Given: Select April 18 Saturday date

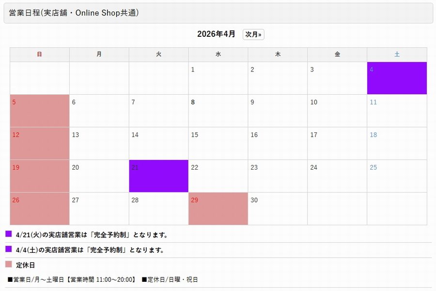Looking at the screenshot, I should coord(397,143).
